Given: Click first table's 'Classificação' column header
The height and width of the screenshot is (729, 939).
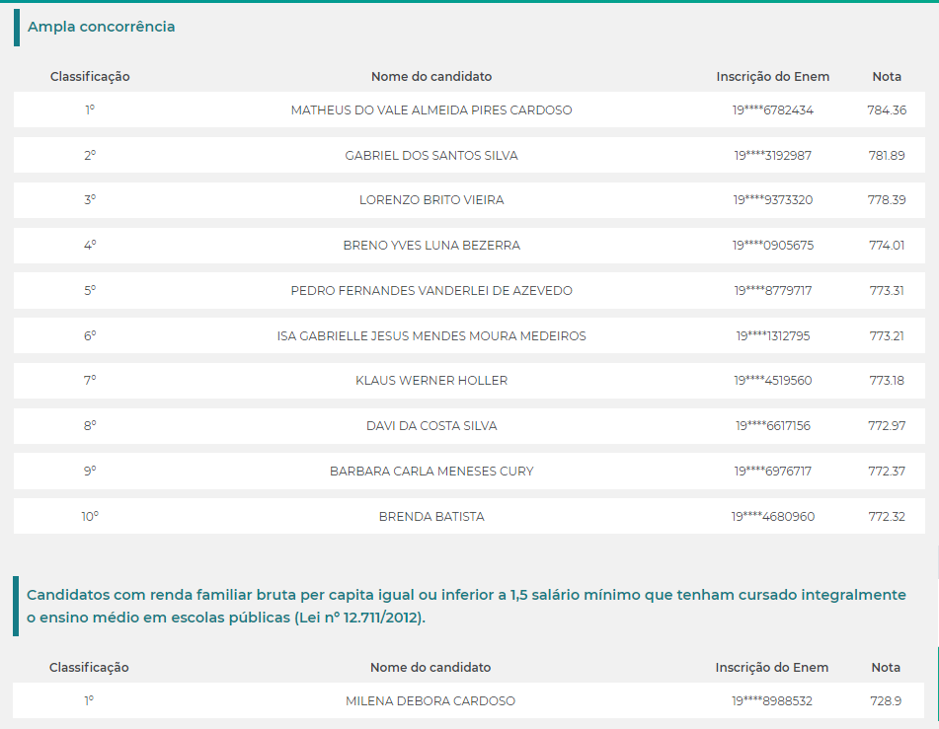Looking at the screenshot, I should 90,77.
